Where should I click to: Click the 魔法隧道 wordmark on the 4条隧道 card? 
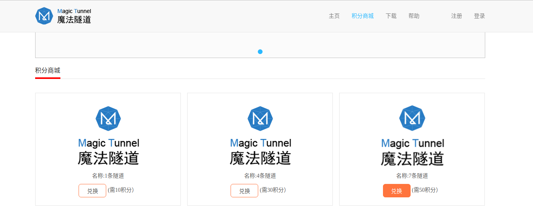[260, 158]
